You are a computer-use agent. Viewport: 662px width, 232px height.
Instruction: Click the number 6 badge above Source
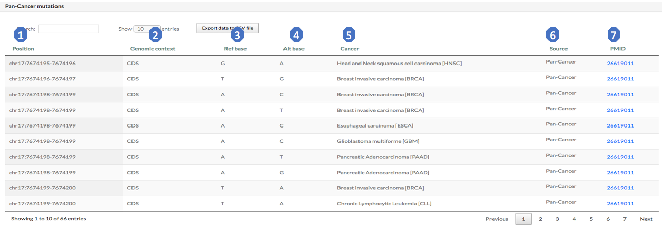[x=553, y=35]
